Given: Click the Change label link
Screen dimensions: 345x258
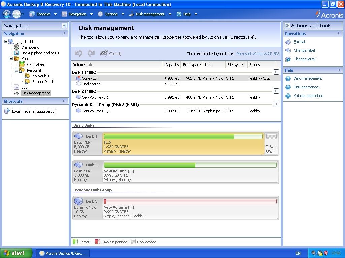Looking at the screenshot, I should [304, 50].
